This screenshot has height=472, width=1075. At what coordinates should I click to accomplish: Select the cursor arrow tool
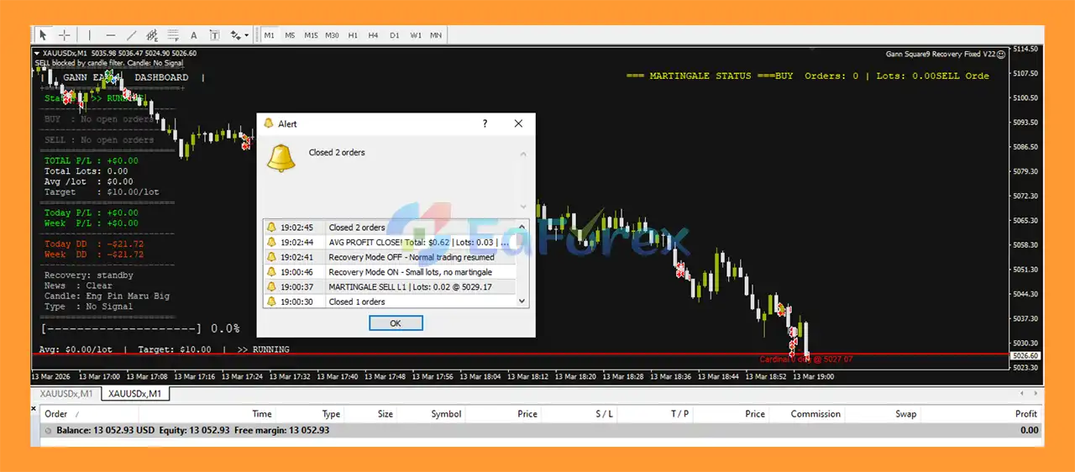tap(44, 35)
